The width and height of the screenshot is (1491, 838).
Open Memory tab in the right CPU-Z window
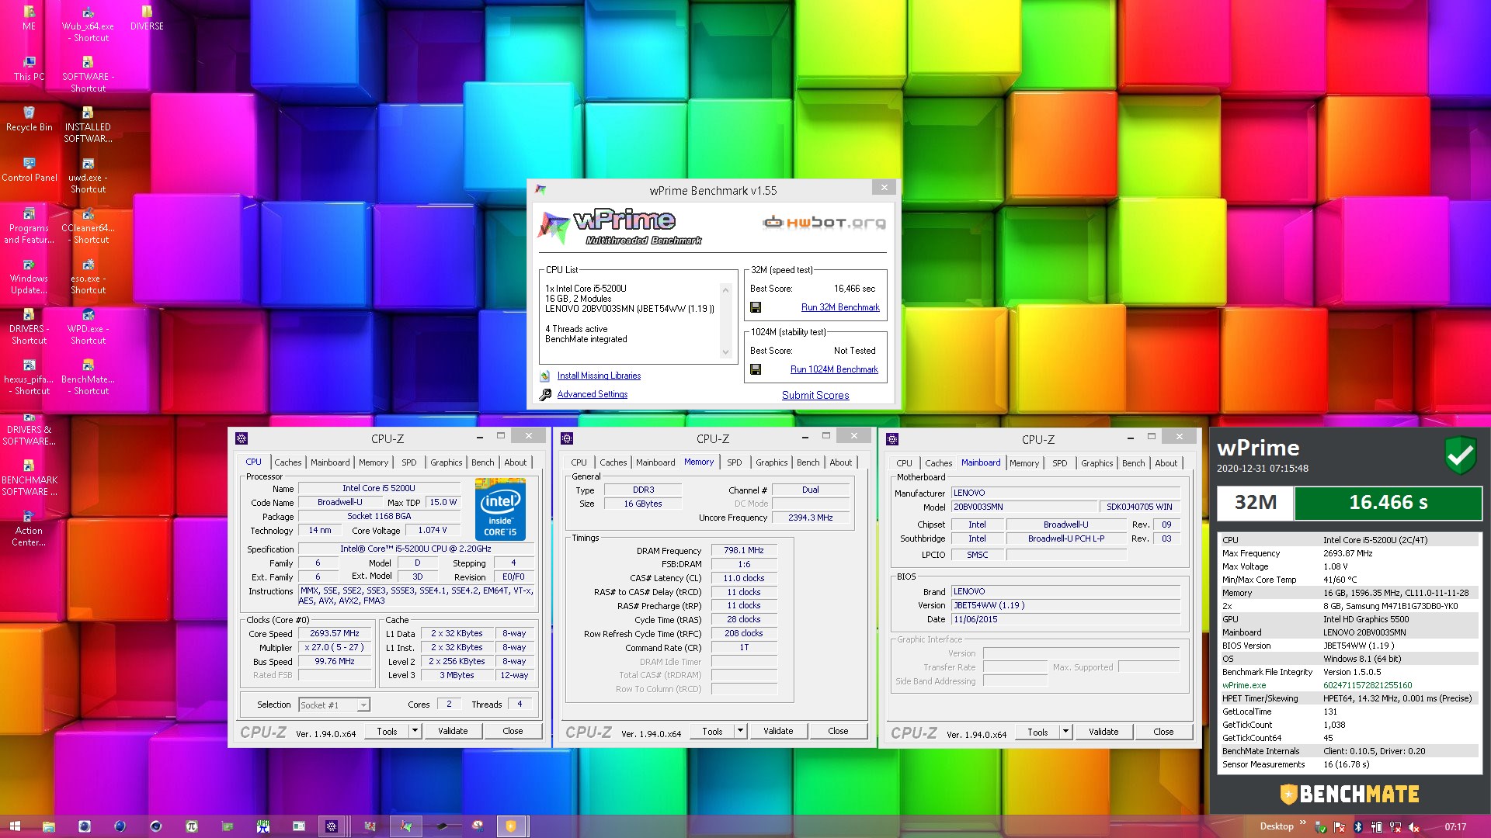click(x=1024, y=463)
